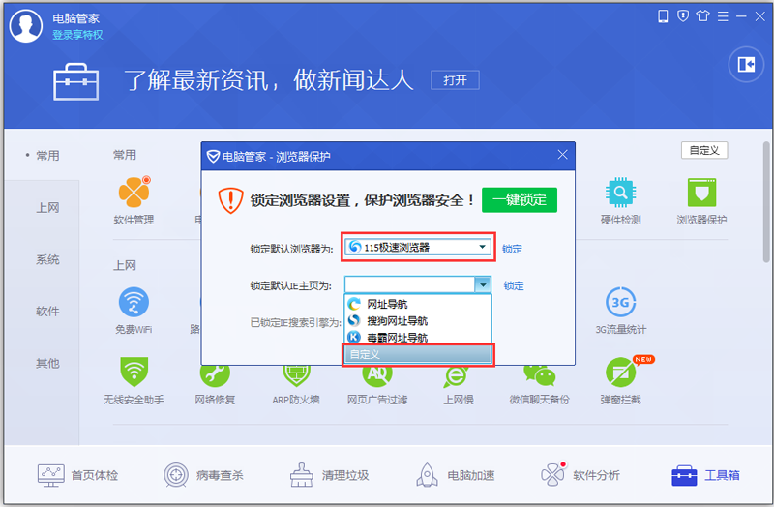Click the toolbox briefcase banner icon
The width and height of the screenshot is (774, 507).
tap(76, 81)
